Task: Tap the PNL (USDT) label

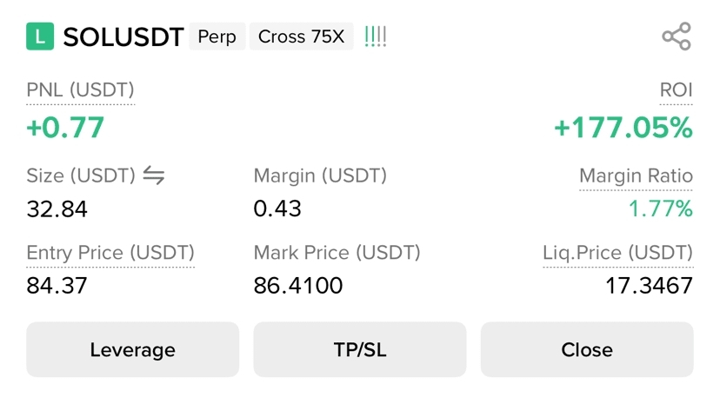Action: click(80, 89)
